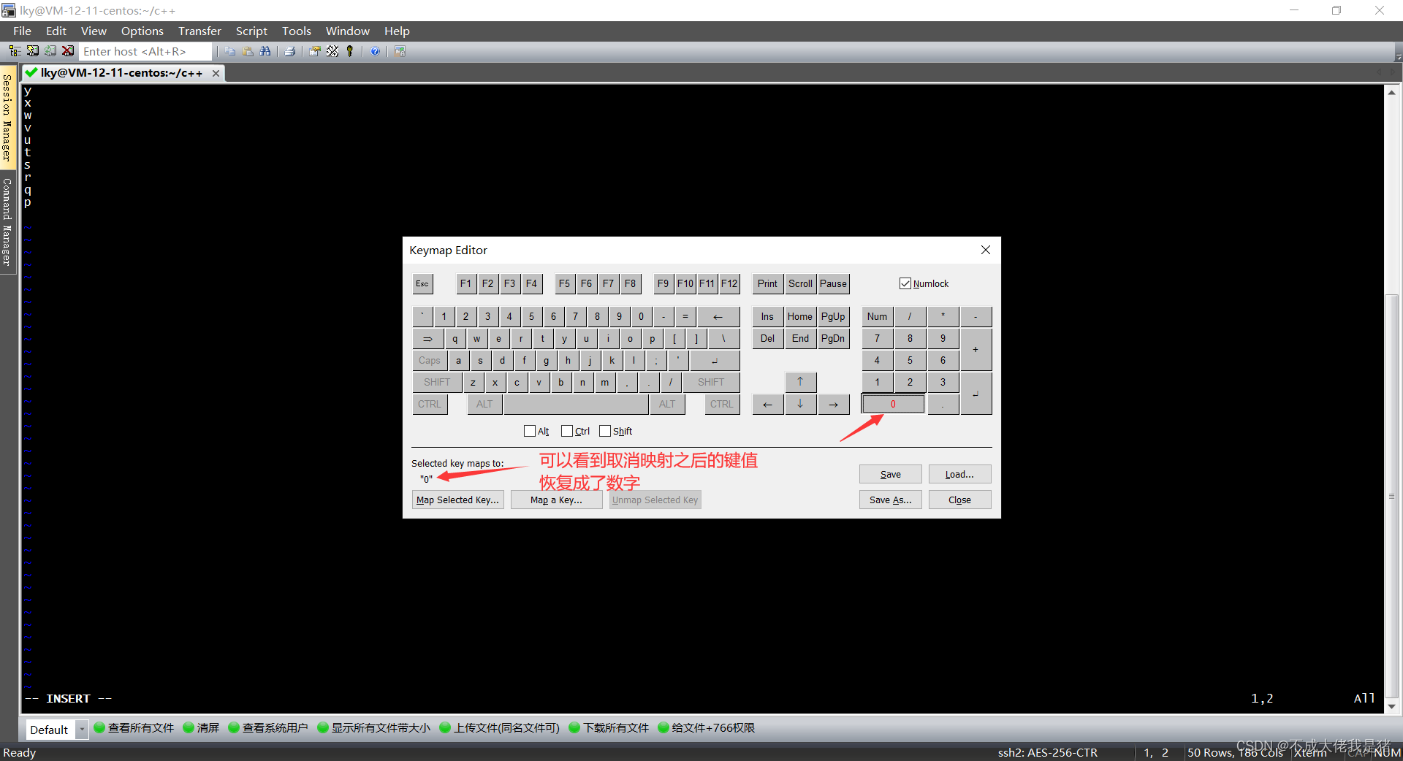
Task: Select the Scroll key on the keymap
Action: tap(800, 283)
